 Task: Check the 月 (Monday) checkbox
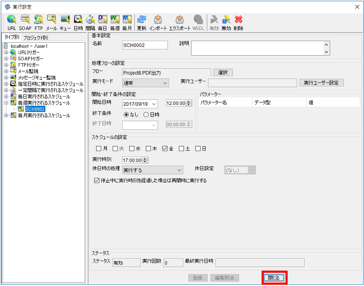(99, 149)
